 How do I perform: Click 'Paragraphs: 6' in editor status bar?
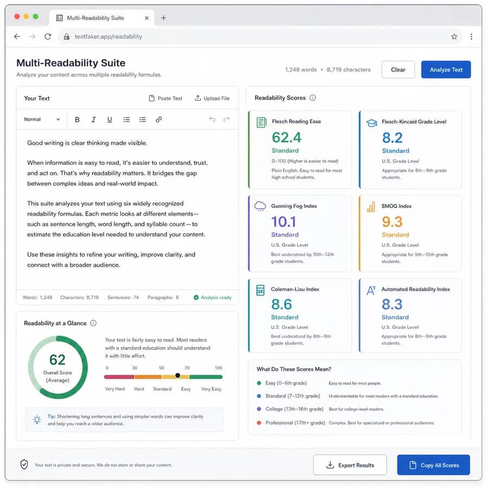(163, 298)
